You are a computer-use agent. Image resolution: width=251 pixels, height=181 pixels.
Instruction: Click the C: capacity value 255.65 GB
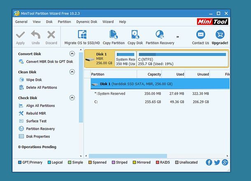(x=153, y=102)
